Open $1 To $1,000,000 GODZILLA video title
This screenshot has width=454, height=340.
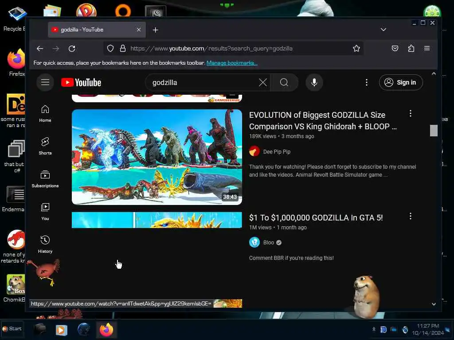click(x=316, y=218)
